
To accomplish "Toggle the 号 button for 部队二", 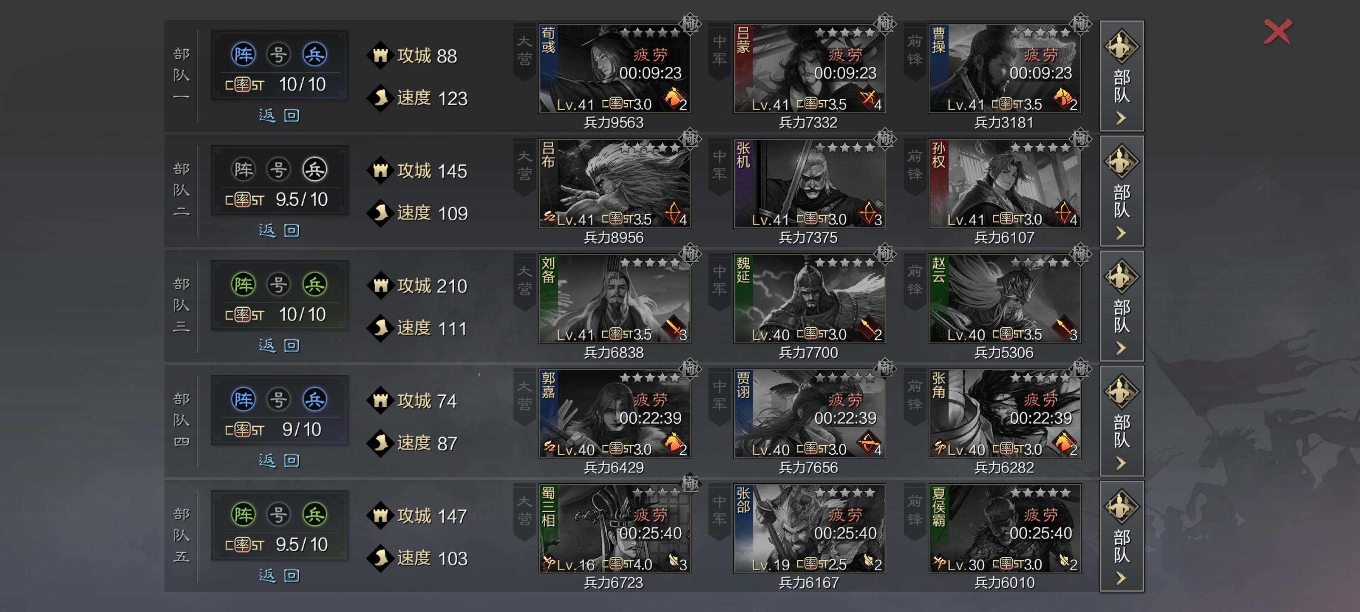I will (279, 170).
